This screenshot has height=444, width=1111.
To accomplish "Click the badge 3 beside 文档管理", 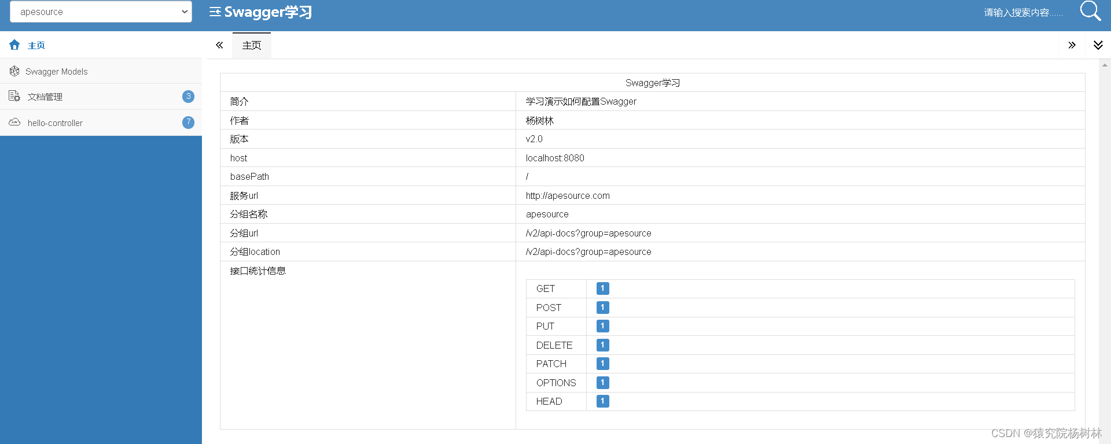I will click(x=188, y=97).
